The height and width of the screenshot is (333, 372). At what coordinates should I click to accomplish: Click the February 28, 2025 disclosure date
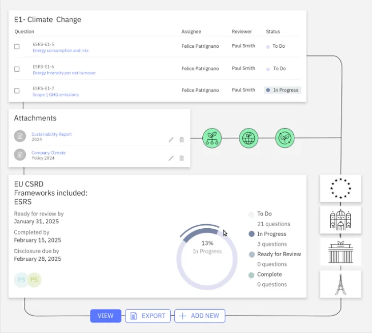pos(38,259)
